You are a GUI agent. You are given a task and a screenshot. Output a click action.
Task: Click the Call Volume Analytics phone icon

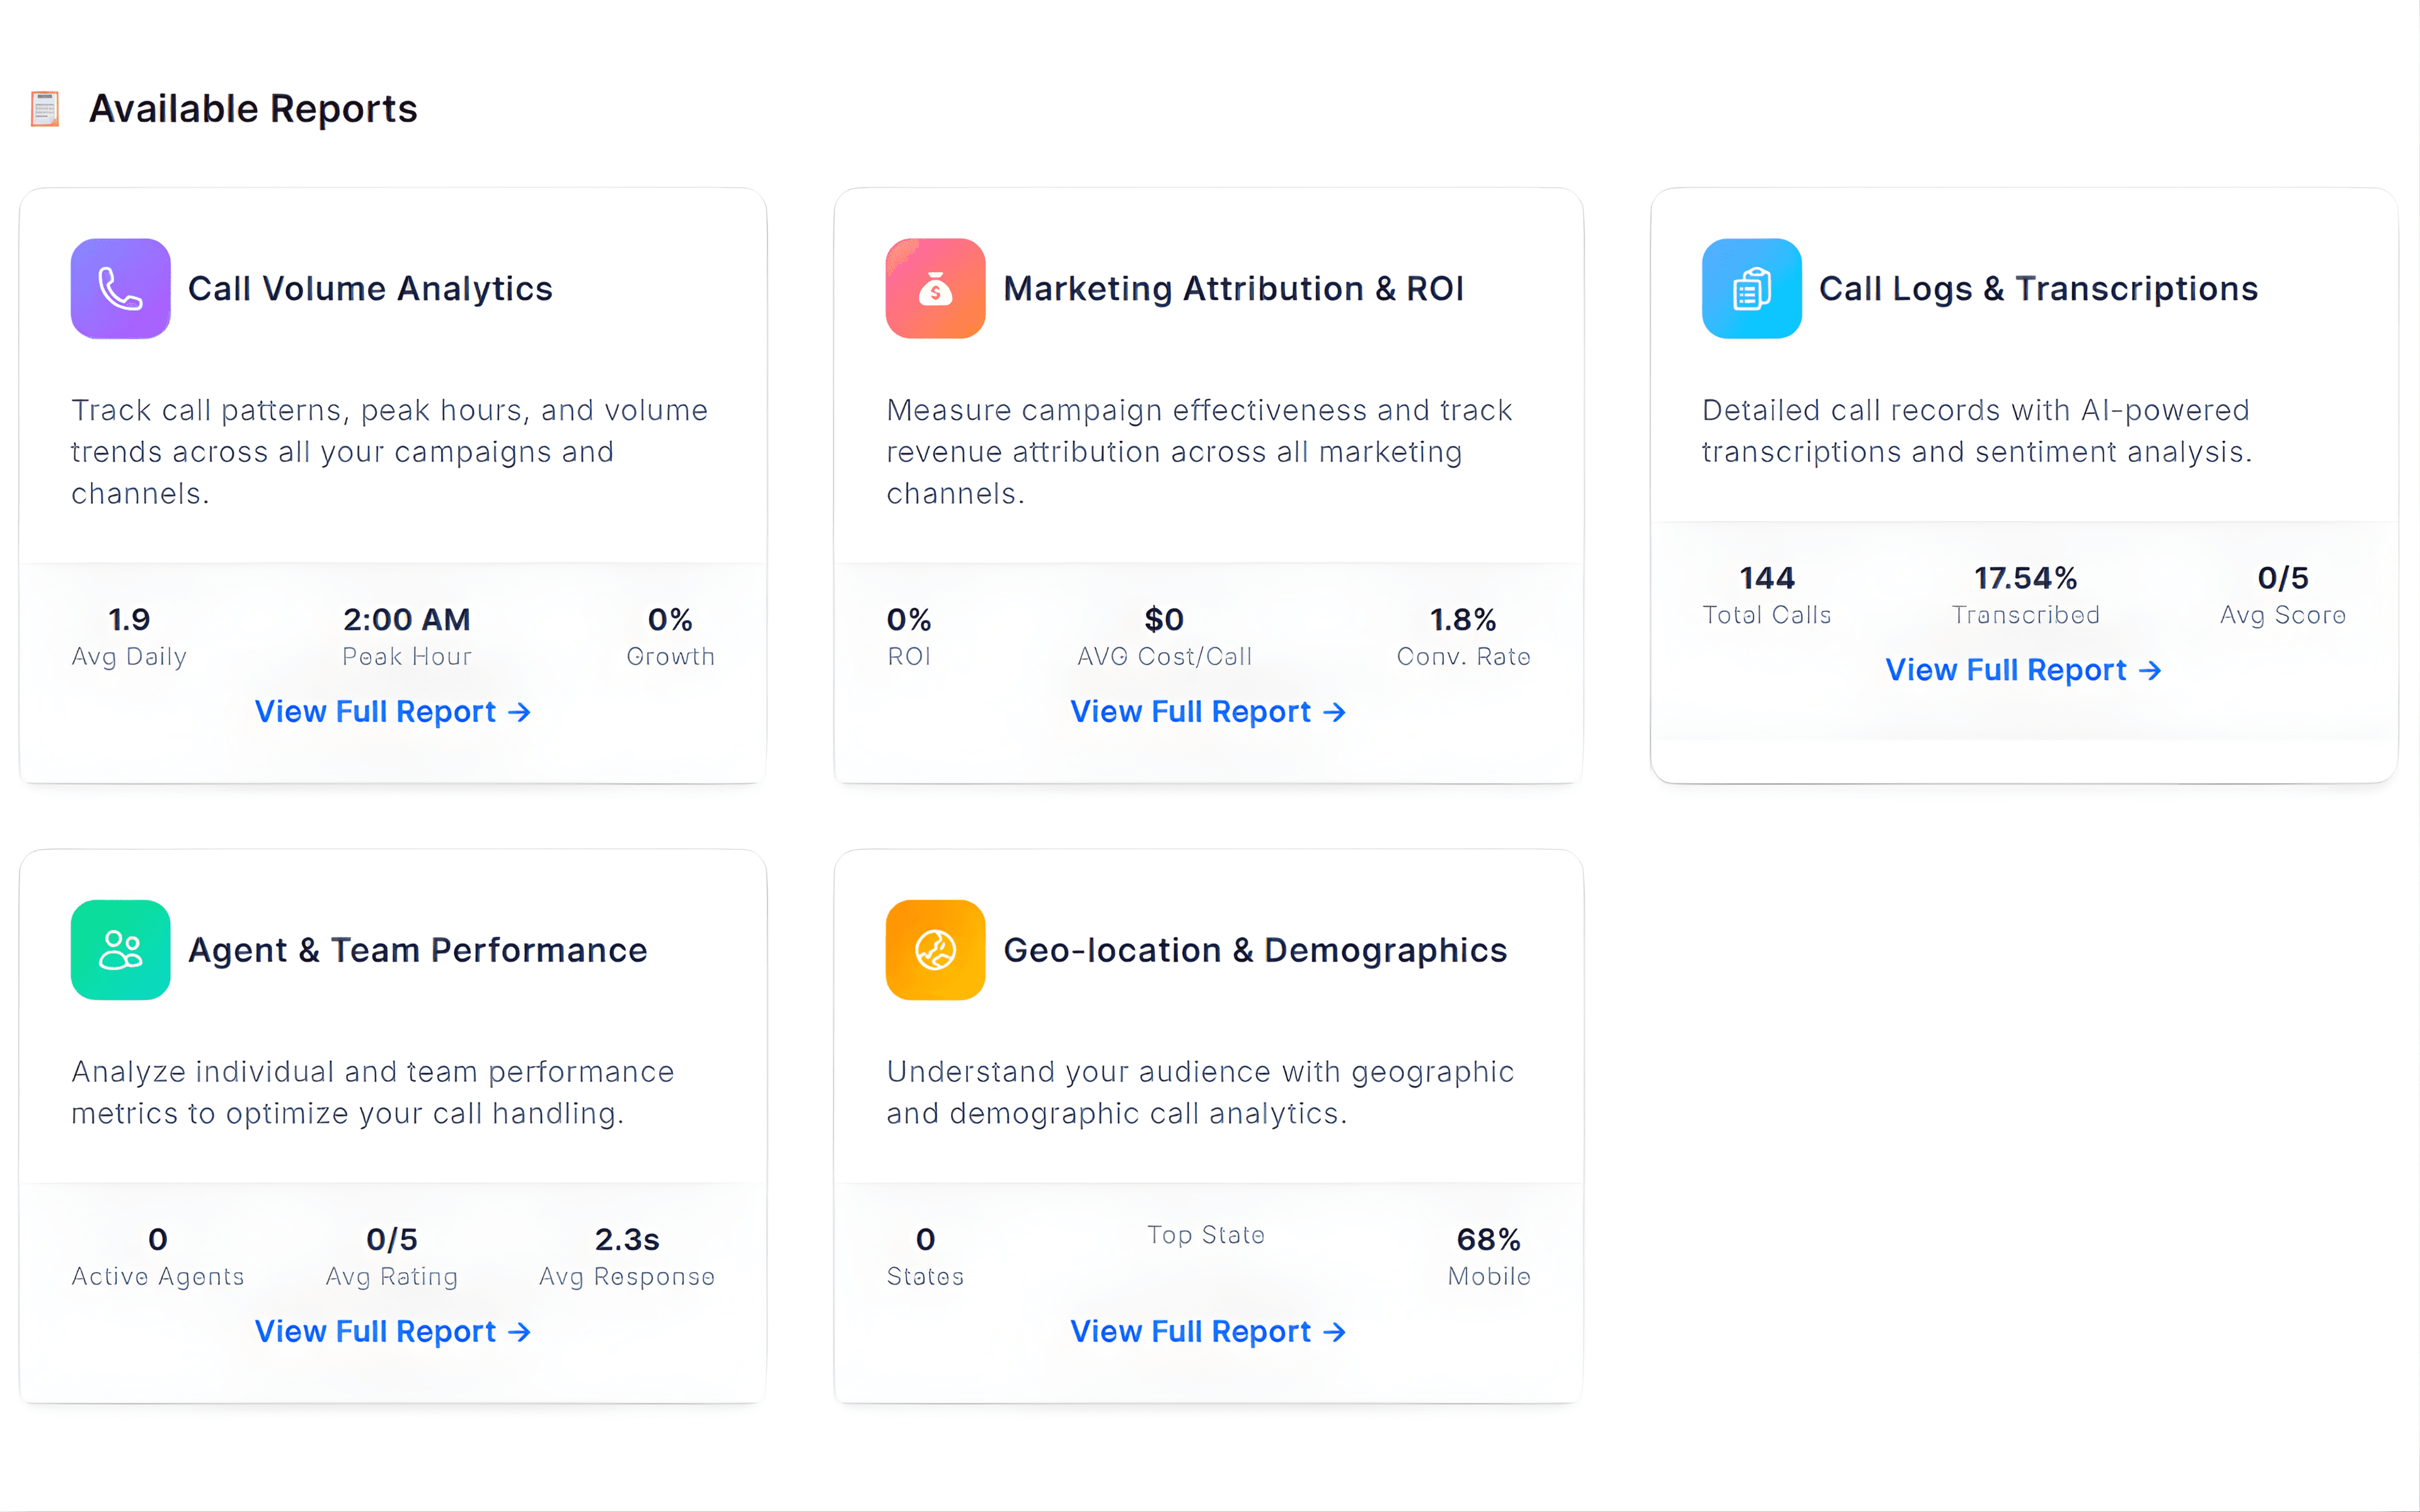click(x=120, y=288)
